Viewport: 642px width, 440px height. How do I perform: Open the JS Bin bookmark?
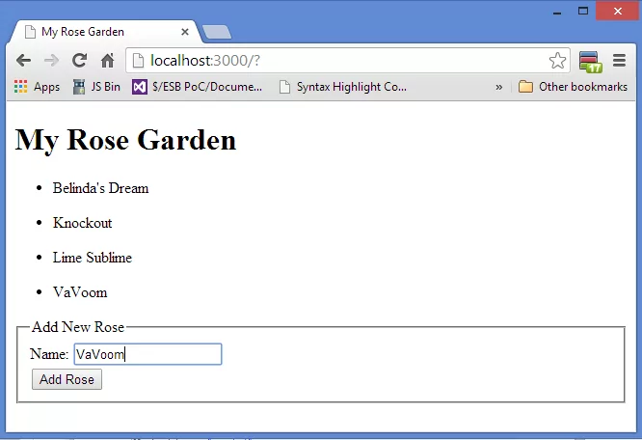click(96, 87)
